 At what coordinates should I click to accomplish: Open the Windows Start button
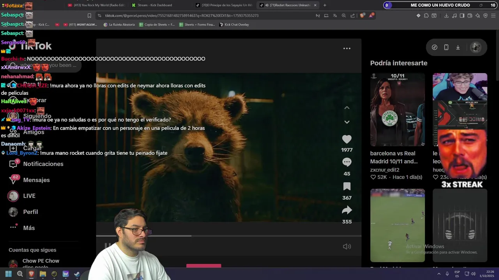coord(8,274)
